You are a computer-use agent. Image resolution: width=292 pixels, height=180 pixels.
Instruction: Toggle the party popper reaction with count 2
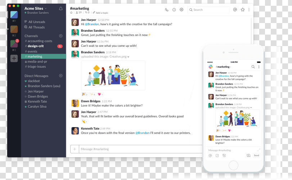point(85,94)
